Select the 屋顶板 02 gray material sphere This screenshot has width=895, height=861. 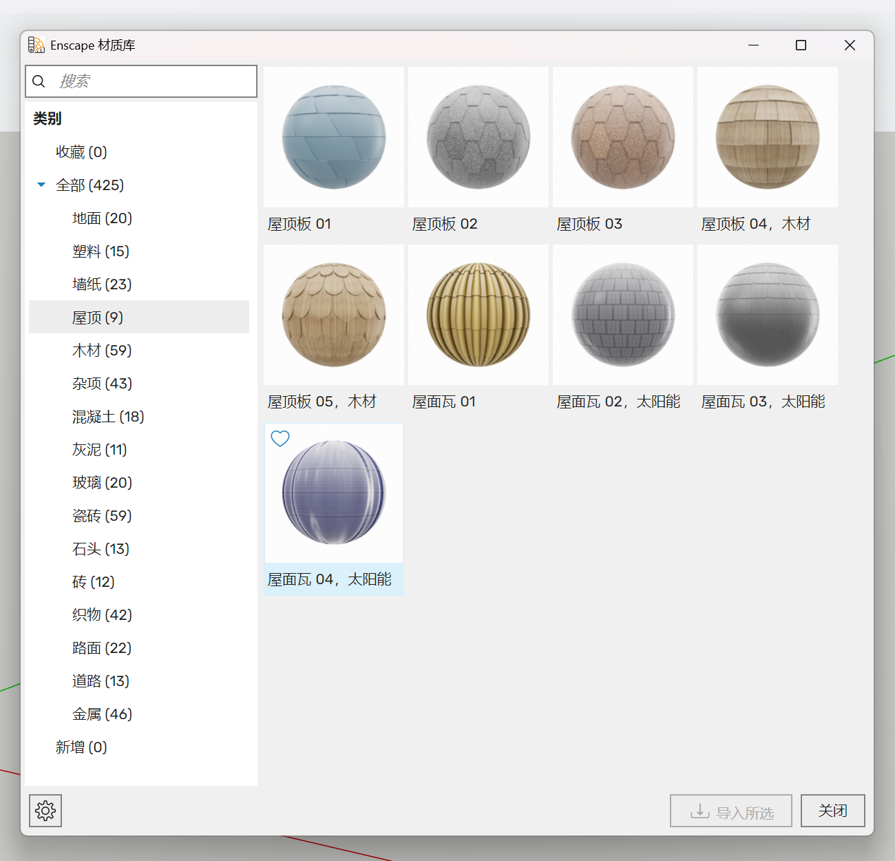(478, 137)
